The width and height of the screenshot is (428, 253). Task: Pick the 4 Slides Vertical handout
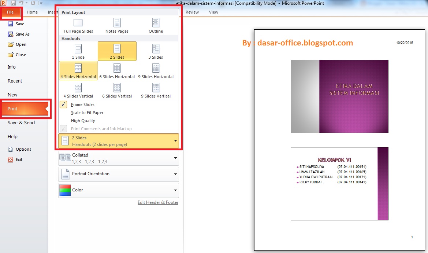coord(78,90)
